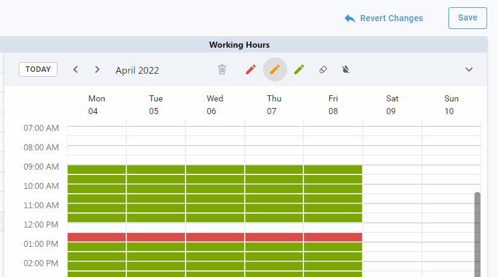This screenshot has width=498, height=277.
Task: Go to previous week arrow
Action: pyautogui.click(x=76, y=69)
